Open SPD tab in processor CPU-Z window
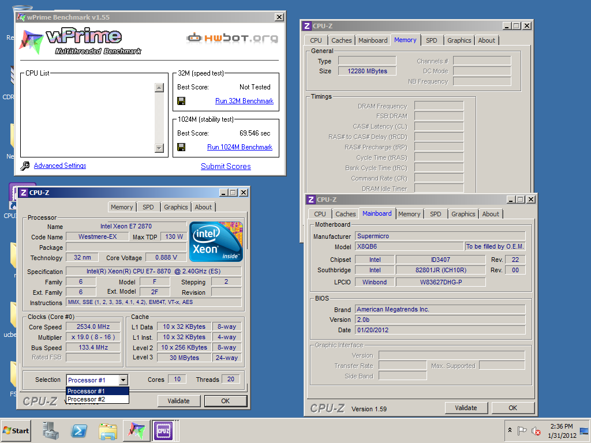Screen dimensions: 591x443 [148, 207]
